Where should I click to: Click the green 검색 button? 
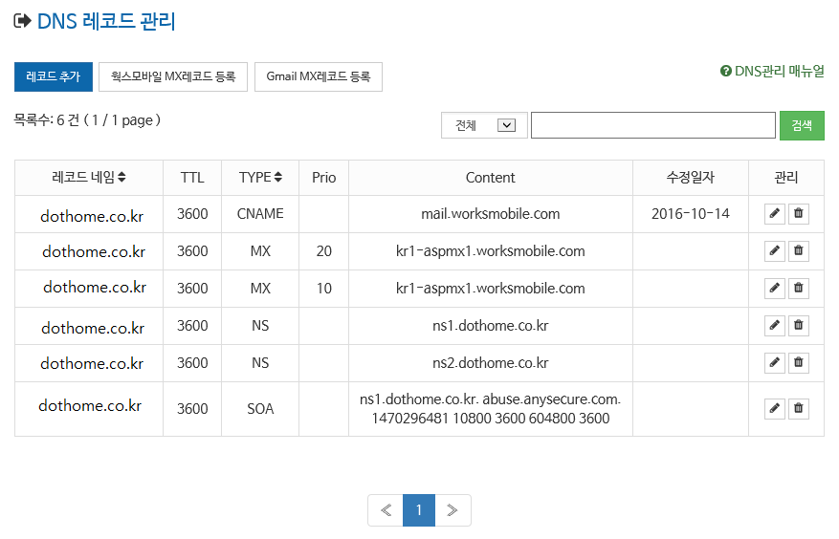(802, 125)
